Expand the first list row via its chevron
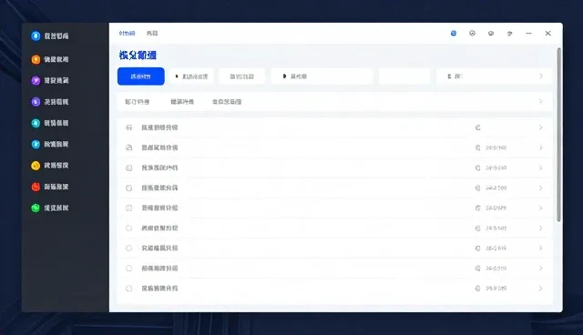The image size is (583, 335). point(541,127)
